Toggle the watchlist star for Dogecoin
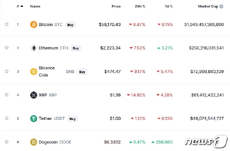The width and height of the screenshot is (230, 151). [x=6, y=142]
